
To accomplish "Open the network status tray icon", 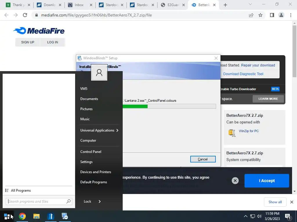I will pyautogui.click(x=253, y=216).
